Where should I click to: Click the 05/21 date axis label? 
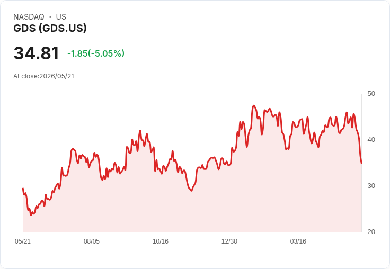23,241
